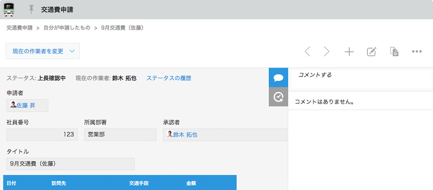Open the ステータスの履歴 link
Image resolution: width=433 pixels, height=190 pixels.
[x=169, y=78]
